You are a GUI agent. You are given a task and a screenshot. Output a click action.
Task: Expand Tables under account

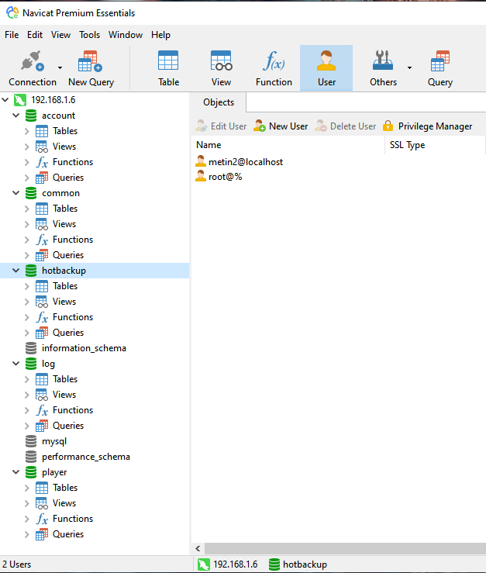tap(26, 131)
